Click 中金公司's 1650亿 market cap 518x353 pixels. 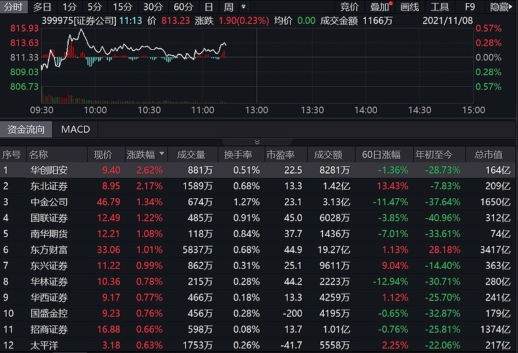(495, 202)
